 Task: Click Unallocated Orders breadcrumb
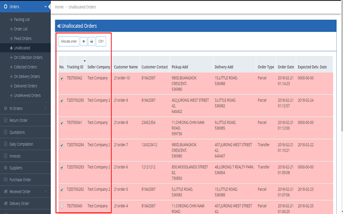[82, 7]
